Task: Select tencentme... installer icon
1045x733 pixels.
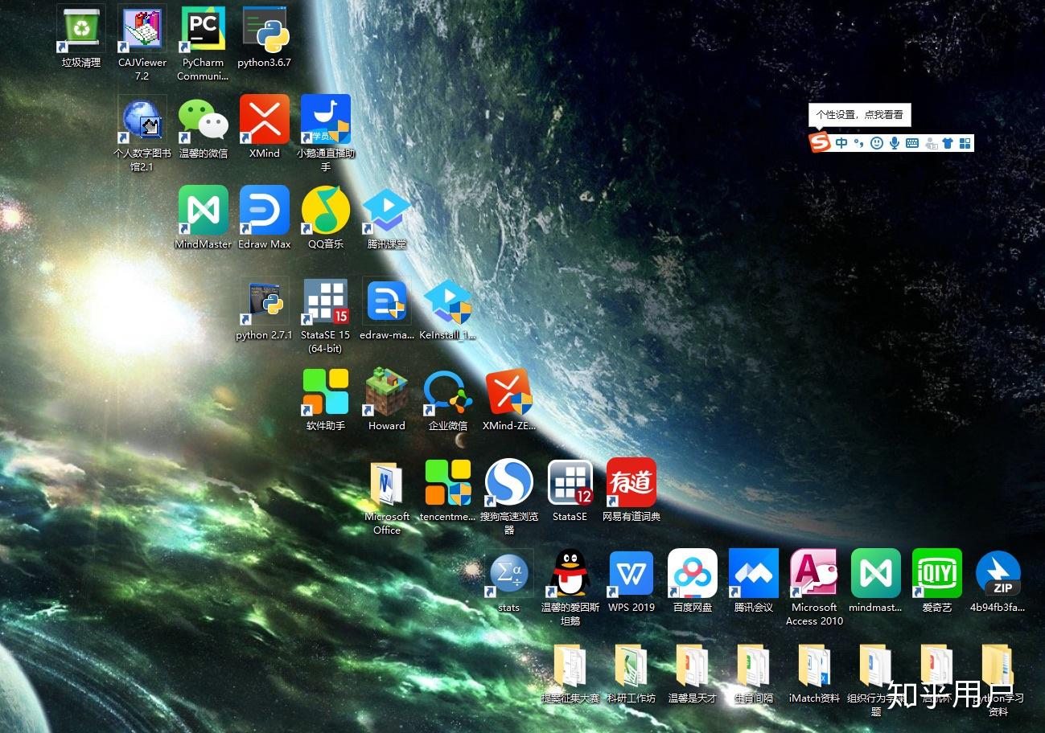Action: click(448, 483)
